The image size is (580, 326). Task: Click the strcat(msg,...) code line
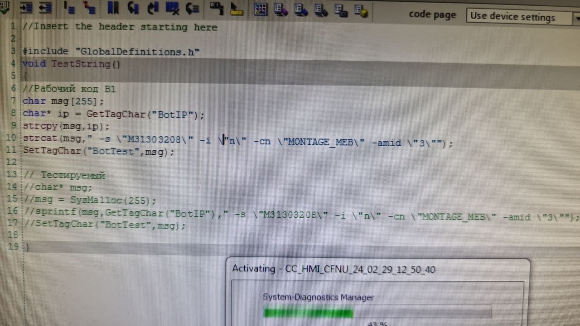click(238, 141)
